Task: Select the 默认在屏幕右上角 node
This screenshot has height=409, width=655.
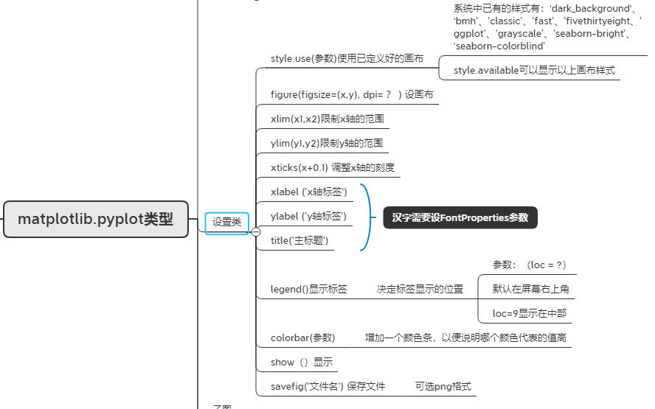Action: [530, 289]
